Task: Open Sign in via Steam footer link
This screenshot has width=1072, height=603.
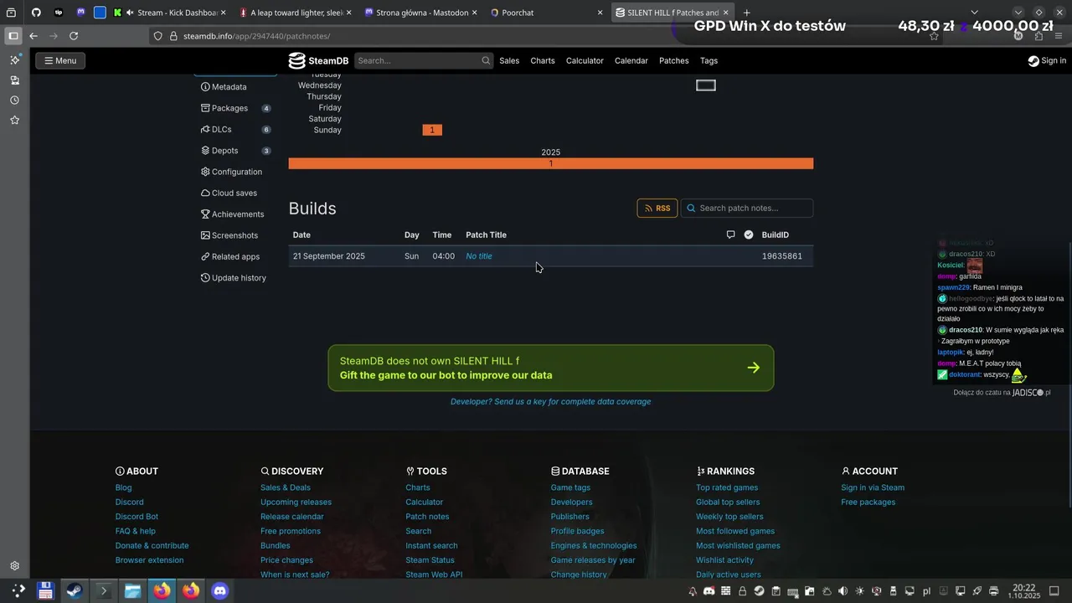Action: point(873,487)
